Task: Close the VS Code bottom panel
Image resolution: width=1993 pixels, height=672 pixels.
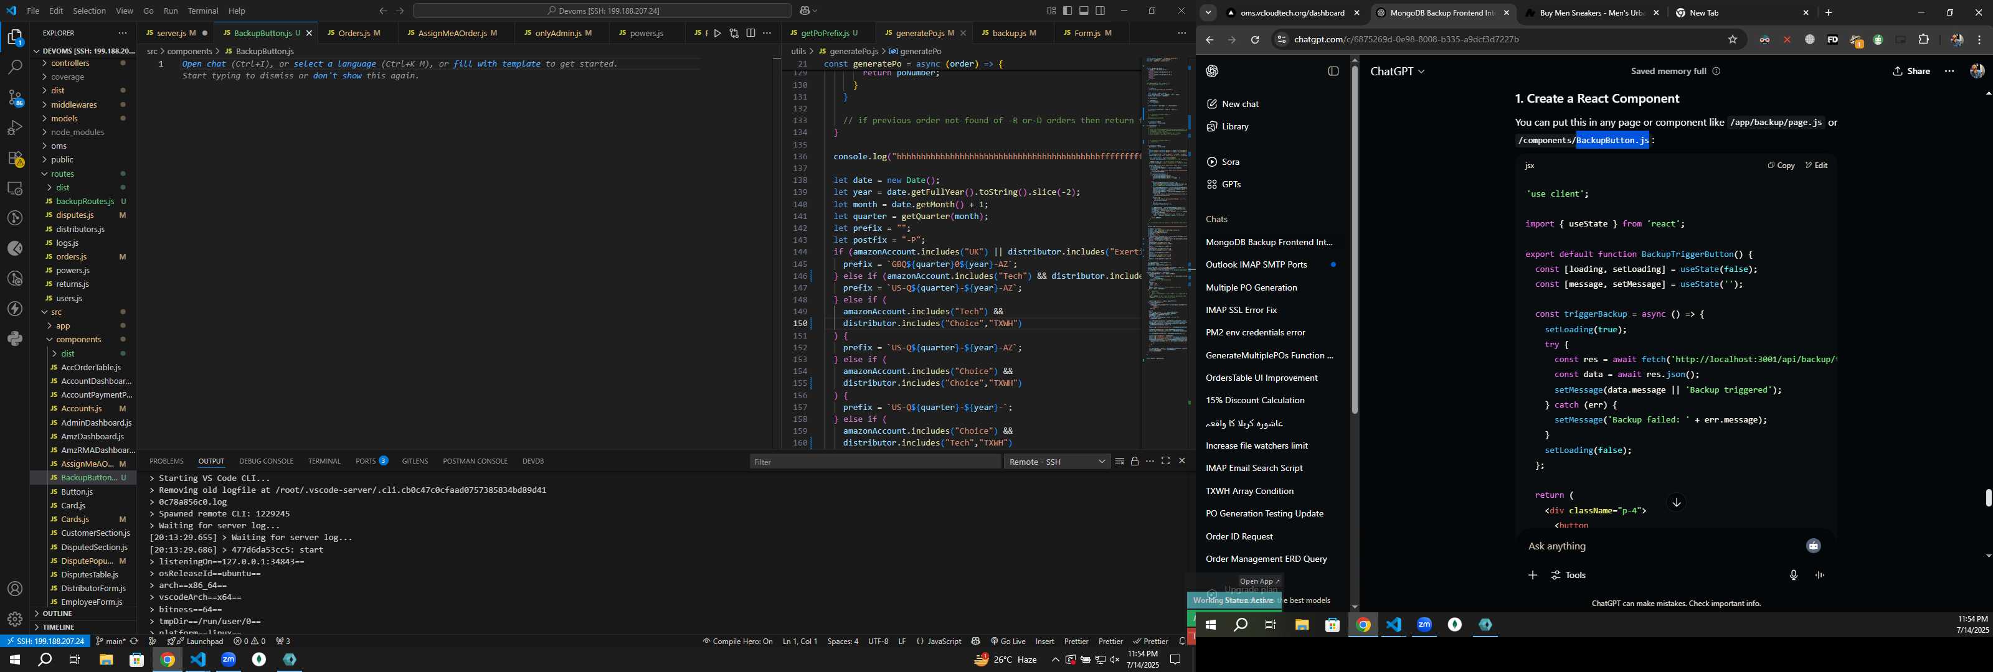Action: (1181, 461)
